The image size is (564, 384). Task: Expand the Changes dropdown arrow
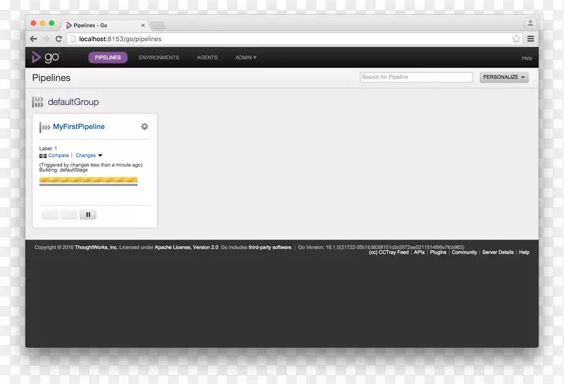[x=100, y=156]
